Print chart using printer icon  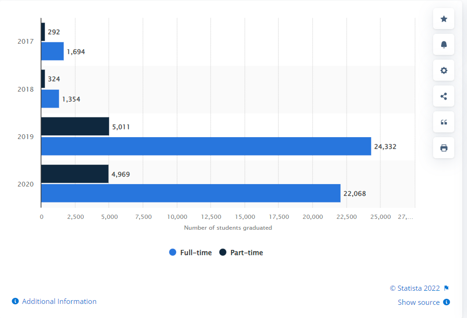coord(443,148)
